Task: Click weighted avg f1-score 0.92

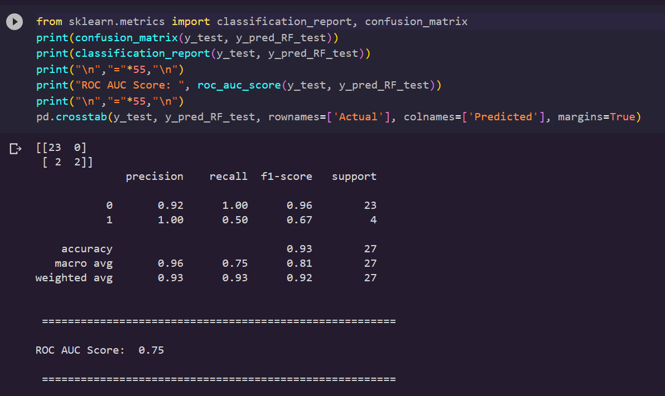Action: coord(300,277)
